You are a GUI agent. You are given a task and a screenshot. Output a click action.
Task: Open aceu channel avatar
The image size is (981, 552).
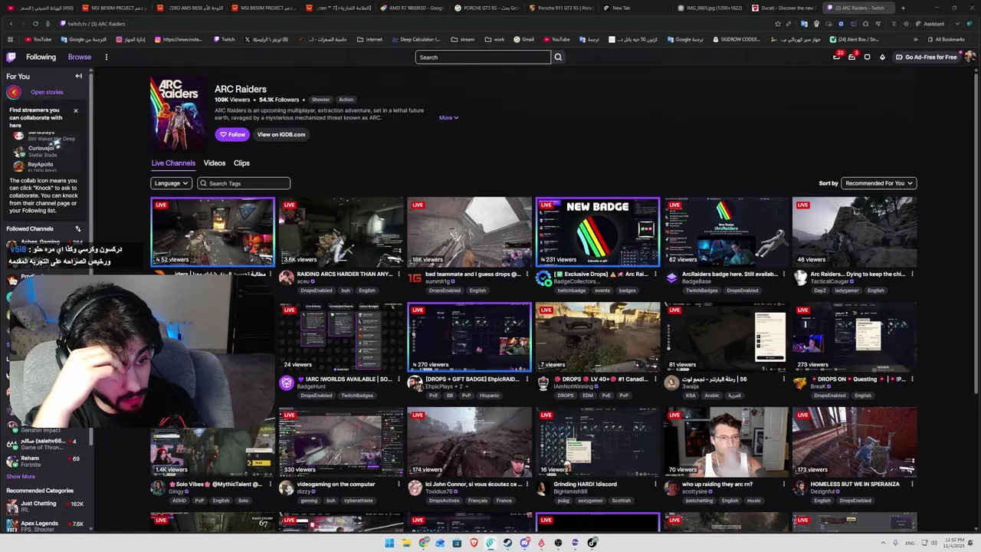click(x=287, y=278)
